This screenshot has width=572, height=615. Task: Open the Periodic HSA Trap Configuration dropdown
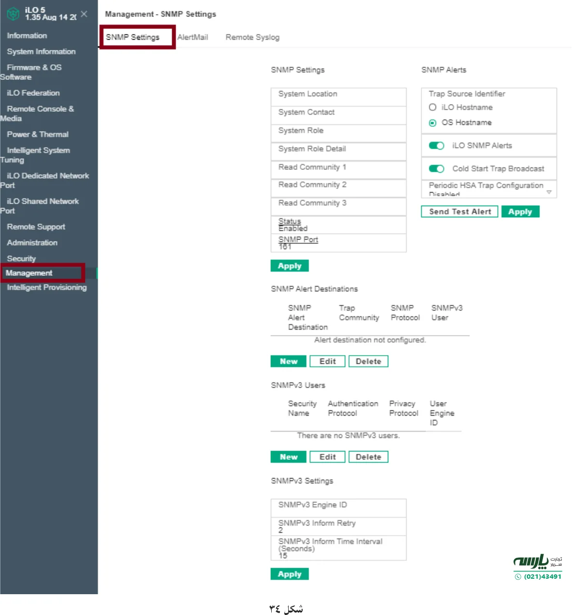click(549, 192)
